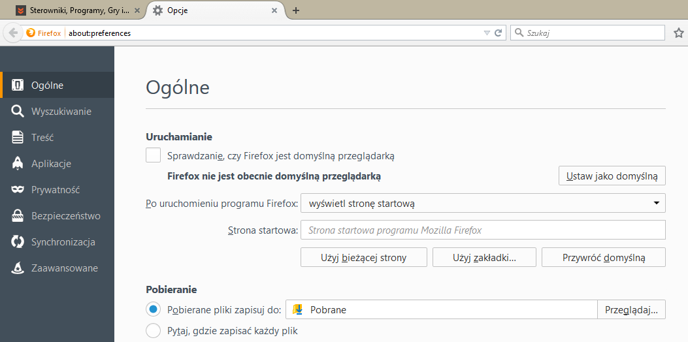Open the Ogólne general settings icon

point(18,85)
